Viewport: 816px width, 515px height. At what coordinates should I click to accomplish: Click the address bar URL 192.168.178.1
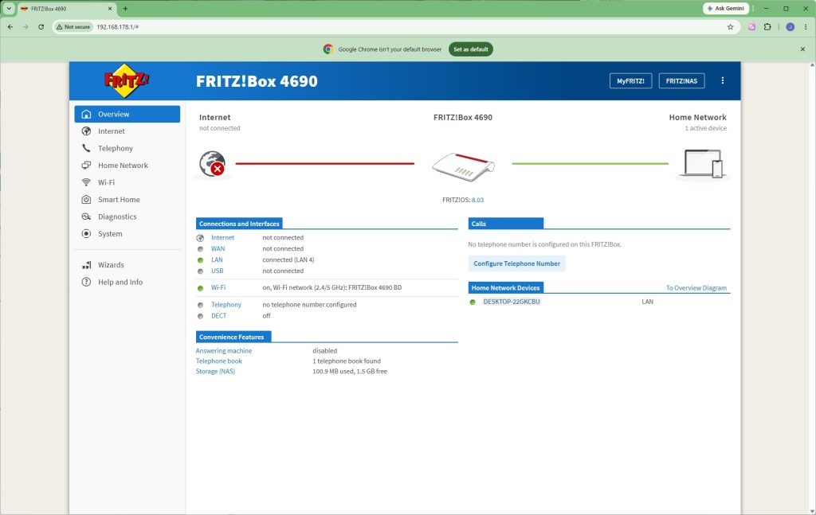pyautogui.click(x=118, y=27)
